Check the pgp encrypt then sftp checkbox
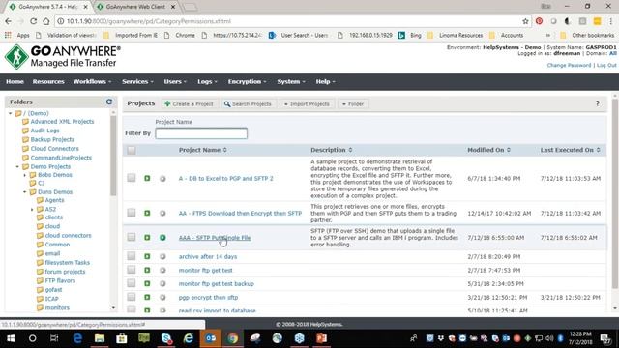Image resolution: width=619 pixels, height=348 pixels. pyautogui.click(x=132, y=297)
